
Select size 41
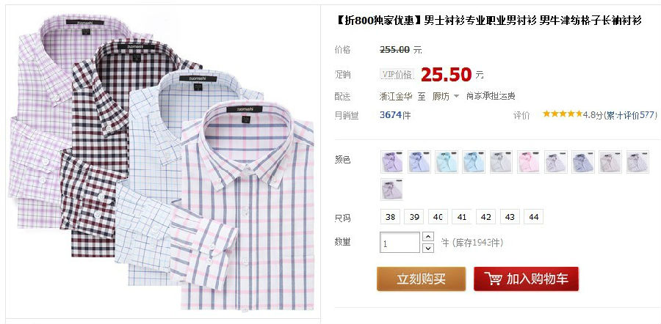click(462, 217)
